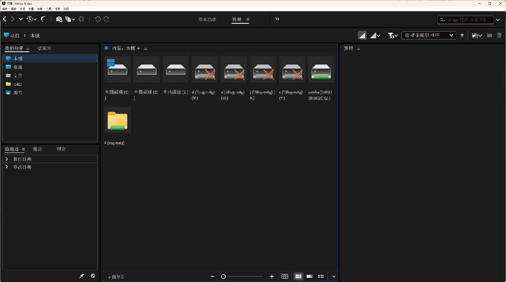Click the camera import (get photos) icon

point(59,19)
